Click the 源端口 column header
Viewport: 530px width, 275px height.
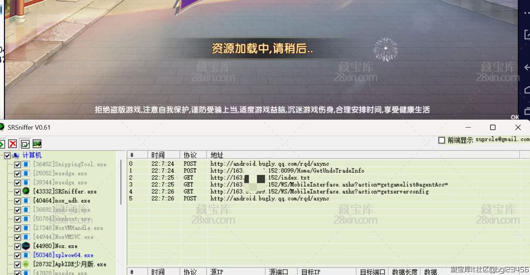click(x=282, y=272)
